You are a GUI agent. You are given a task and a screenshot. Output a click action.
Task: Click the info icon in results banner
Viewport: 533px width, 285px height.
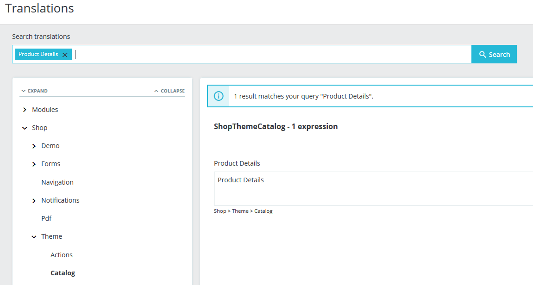click(x=219, y=96)
